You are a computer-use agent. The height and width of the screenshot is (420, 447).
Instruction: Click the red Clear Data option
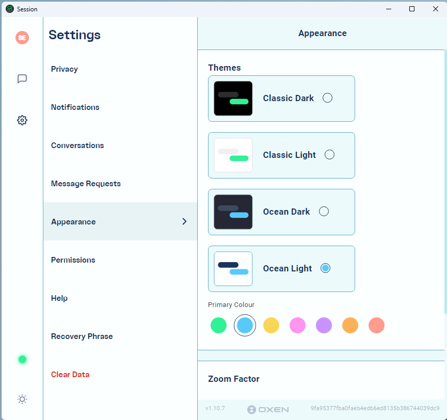(120, 375)
